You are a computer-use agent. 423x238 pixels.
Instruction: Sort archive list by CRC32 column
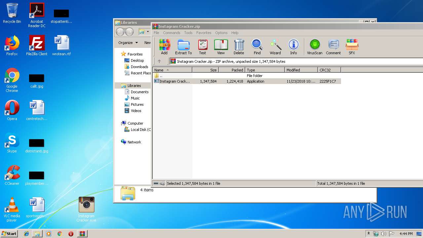(329, 70)
